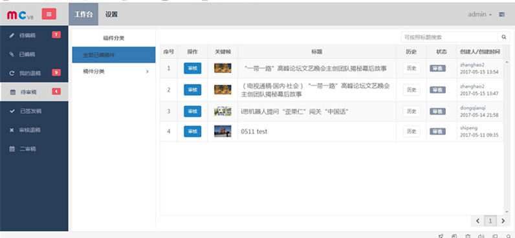
Task: Click the 审核 status badge for shipeng row
Action: pyautogui.click(x=437, y=132)
